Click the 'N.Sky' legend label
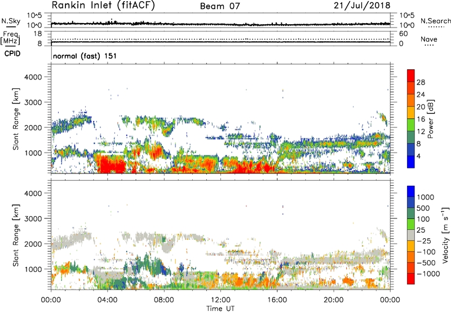 tap(11, 21)
